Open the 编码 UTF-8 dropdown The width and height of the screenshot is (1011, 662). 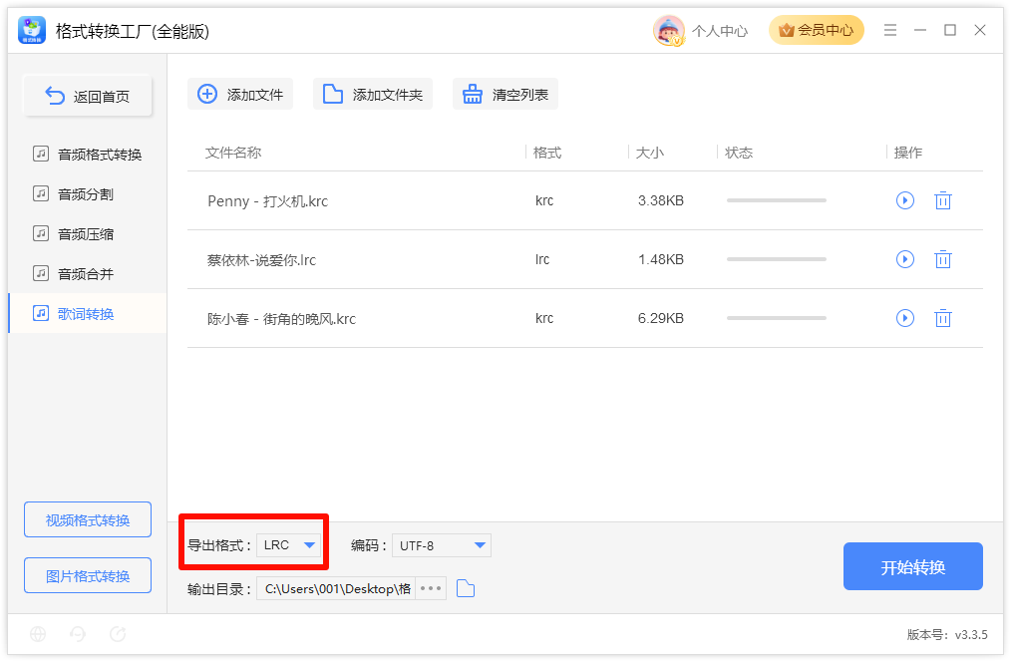click(442, 545)
